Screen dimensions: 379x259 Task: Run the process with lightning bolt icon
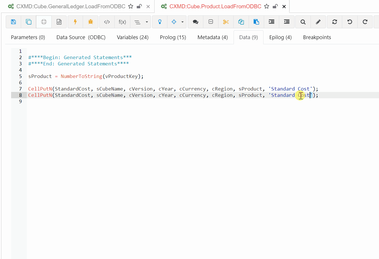(x=75, y=22)
